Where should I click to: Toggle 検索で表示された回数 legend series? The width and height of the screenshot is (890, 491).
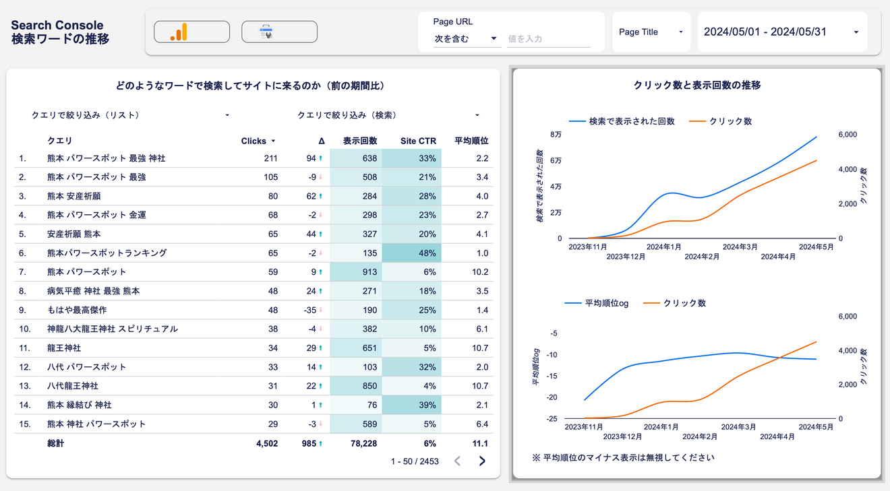pyautogui.click(x=622, y=121)
